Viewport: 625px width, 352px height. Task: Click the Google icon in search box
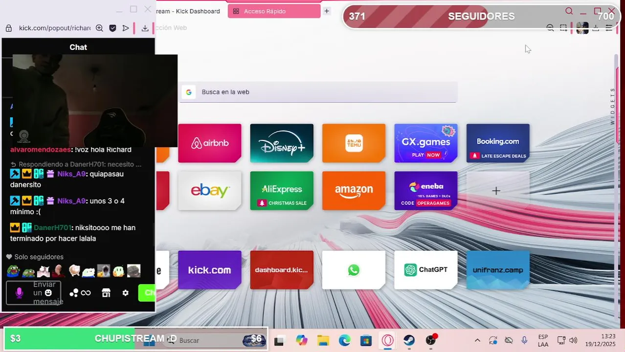pos(189,92)
